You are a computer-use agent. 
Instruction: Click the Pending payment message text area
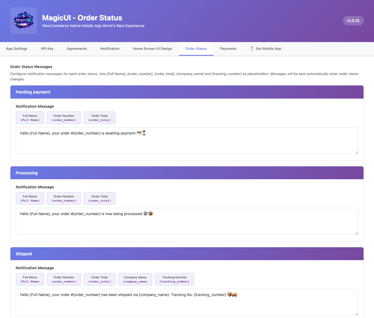[187, 143]
